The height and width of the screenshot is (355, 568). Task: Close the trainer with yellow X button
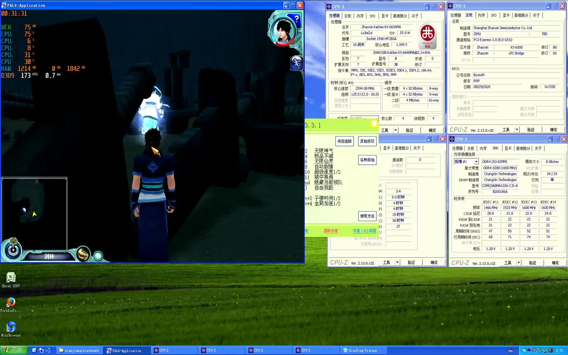[x=374, y=124]
